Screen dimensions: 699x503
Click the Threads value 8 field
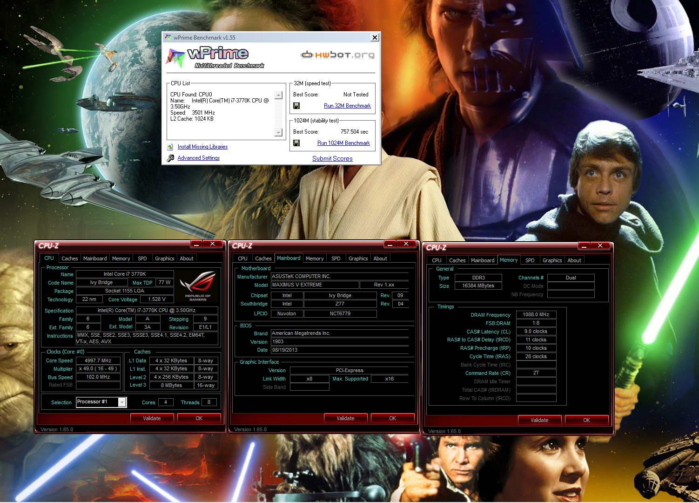209,402
